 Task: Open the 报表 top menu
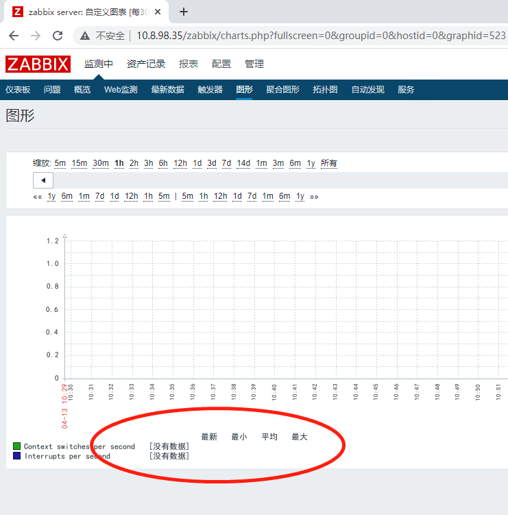pos(189,64)
